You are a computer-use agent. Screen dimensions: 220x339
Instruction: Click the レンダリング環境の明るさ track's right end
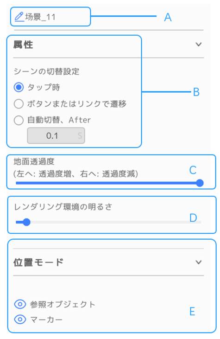(x=200, y=222)
